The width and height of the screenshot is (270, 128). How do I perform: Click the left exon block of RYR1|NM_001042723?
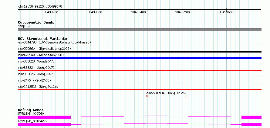coord(44,125)
